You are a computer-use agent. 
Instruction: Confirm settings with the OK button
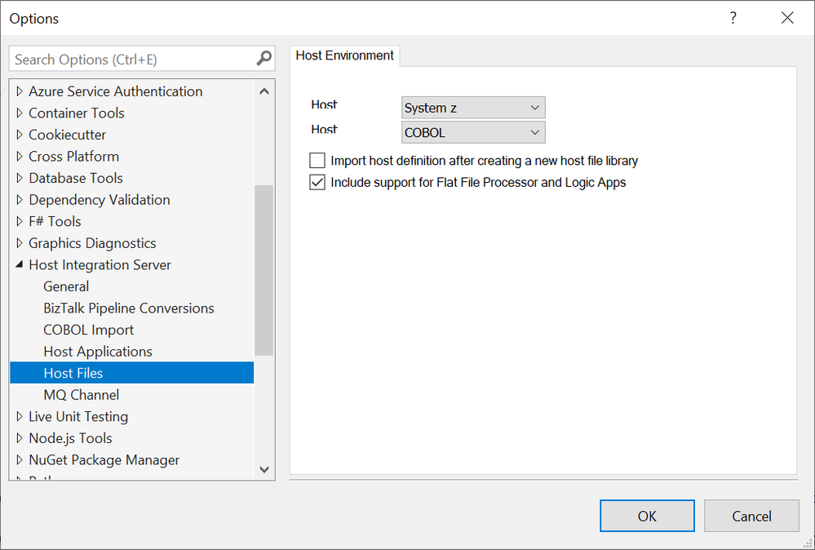tap(647, 516)
